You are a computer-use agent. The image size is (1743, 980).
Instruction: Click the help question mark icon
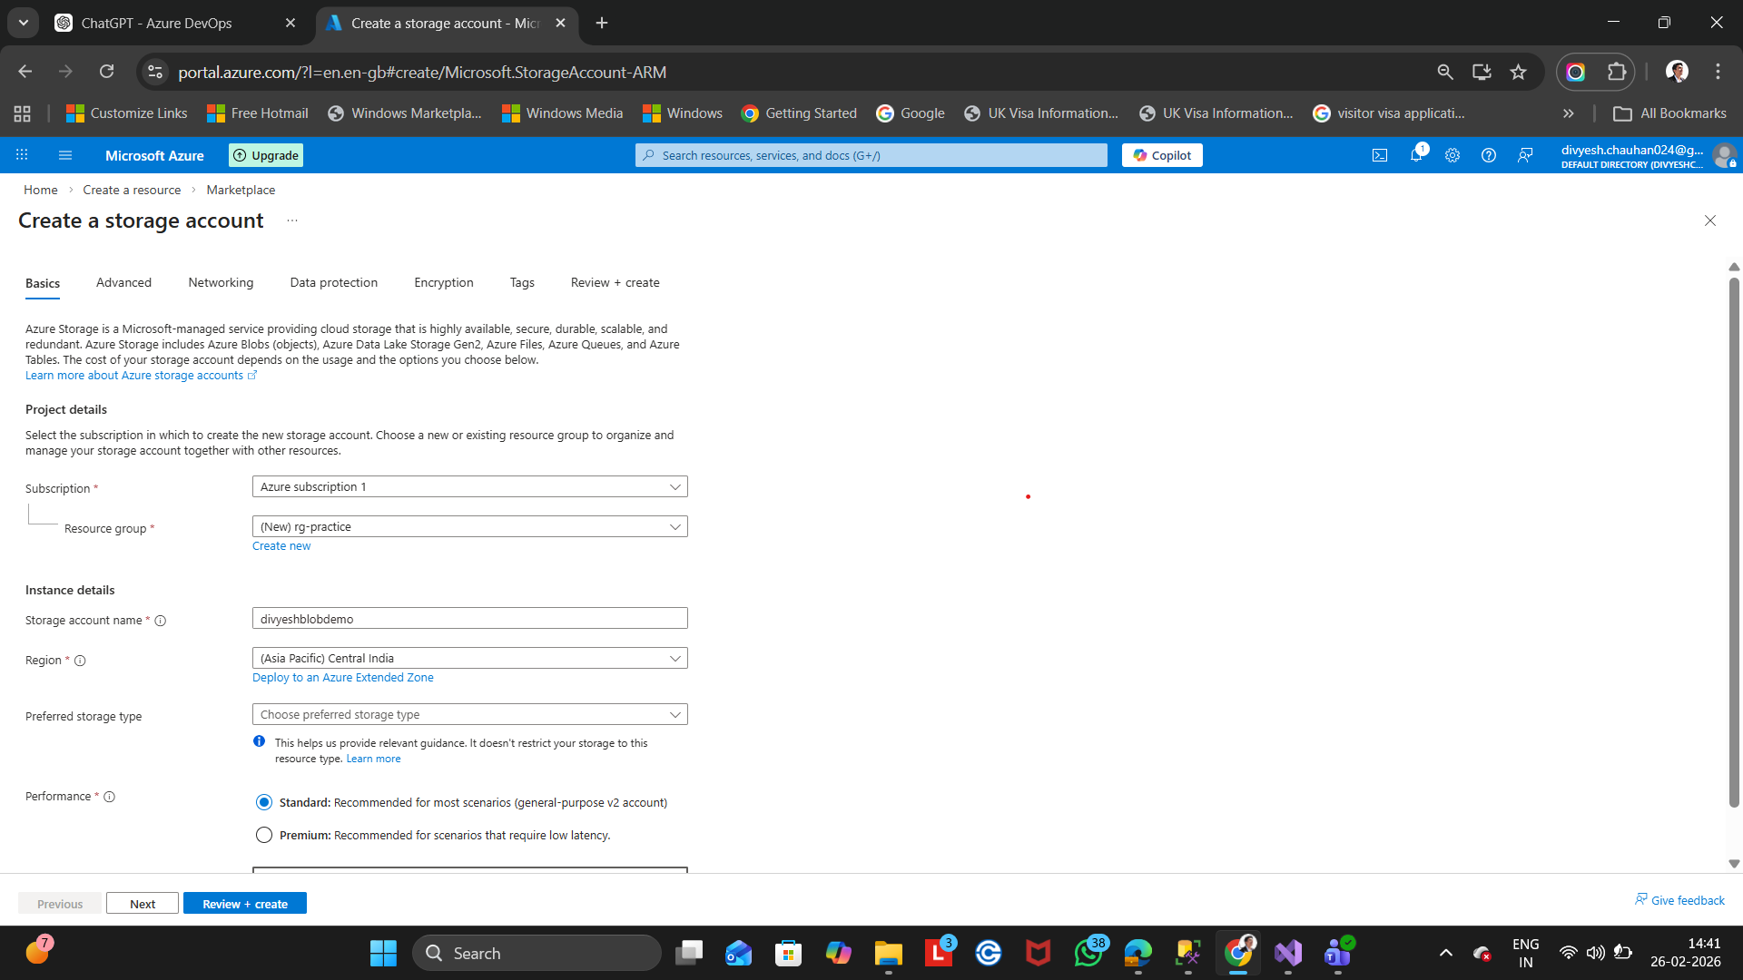click(1488, 155)
